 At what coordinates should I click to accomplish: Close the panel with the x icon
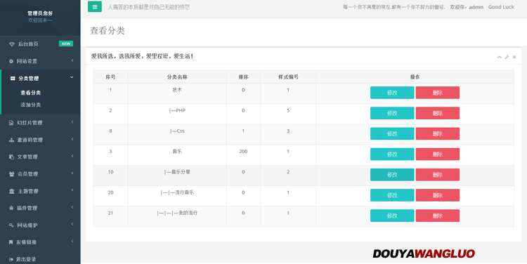tap(514, 57)
